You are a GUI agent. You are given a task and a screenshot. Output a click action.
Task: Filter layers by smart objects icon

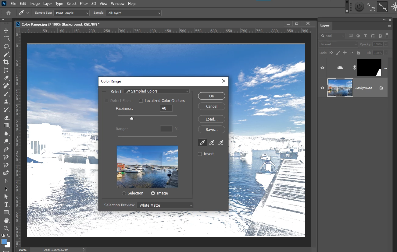point(380,36)
